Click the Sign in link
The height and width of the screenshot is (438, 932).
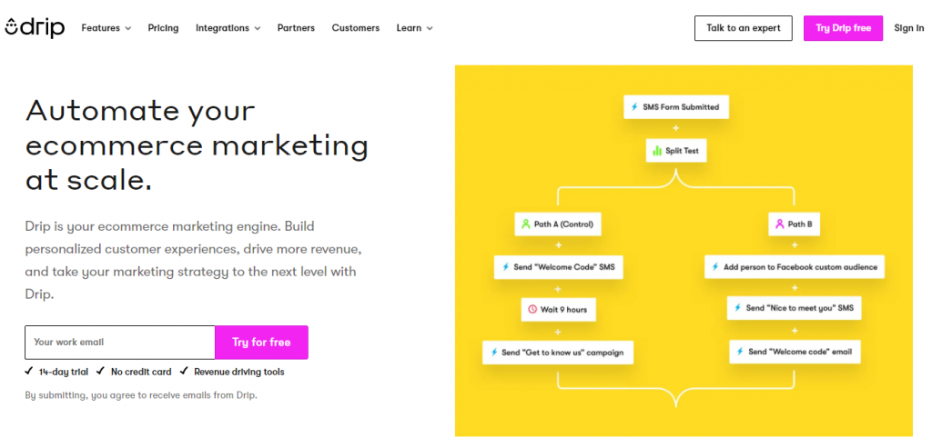(x=908, y=28)
